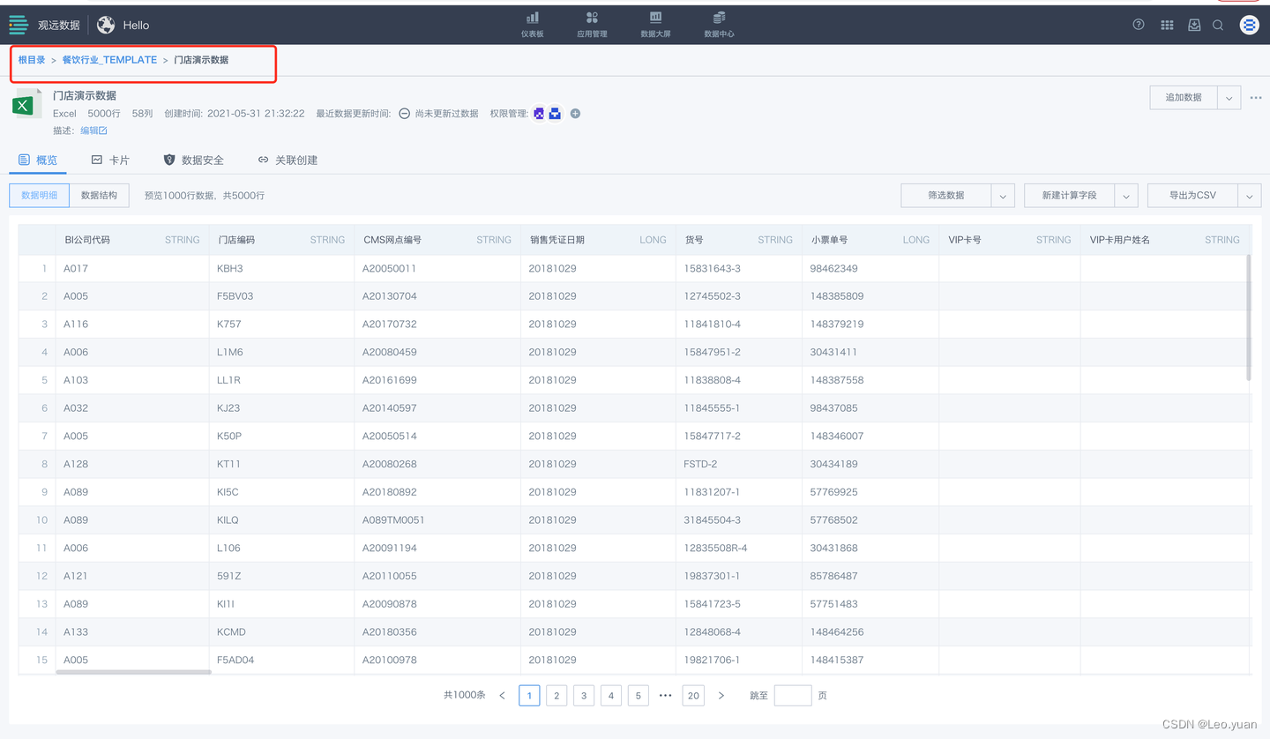1270x739 pixels.
Task: Open 应用管理 in top navigation
Action: 592,25
